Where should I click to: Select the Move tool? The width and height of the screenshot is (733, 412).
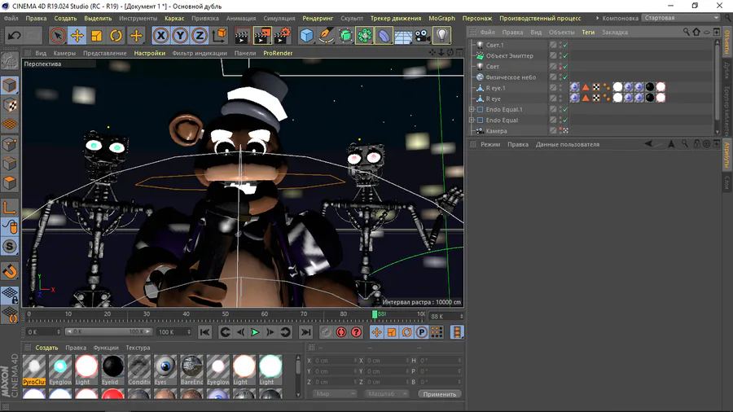pos(77,36)
